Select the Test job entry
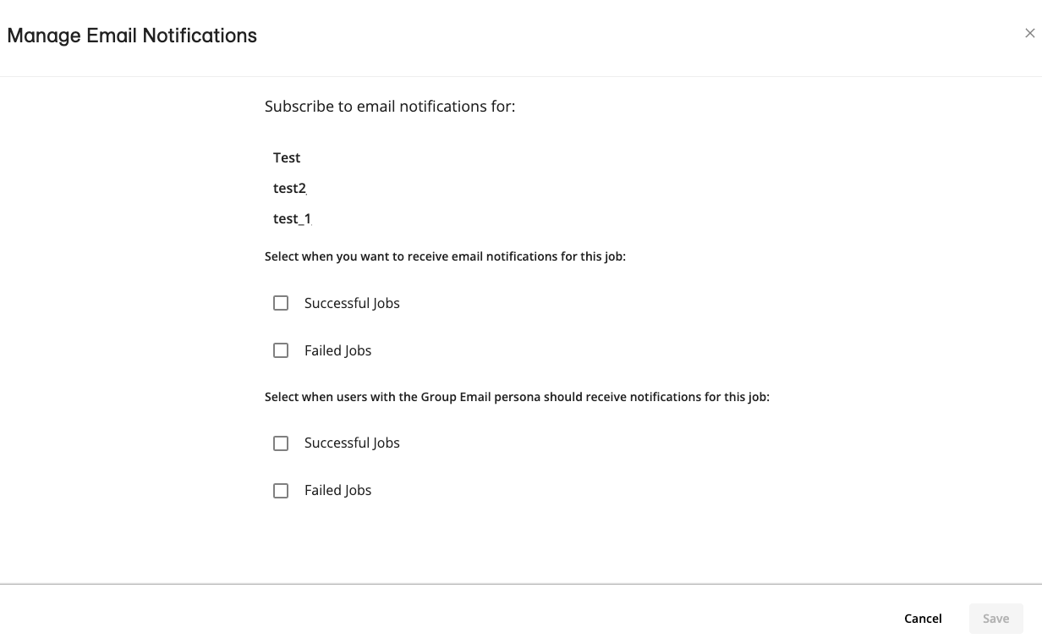Viewport: 1042px width, 644px height. (286, 157)
